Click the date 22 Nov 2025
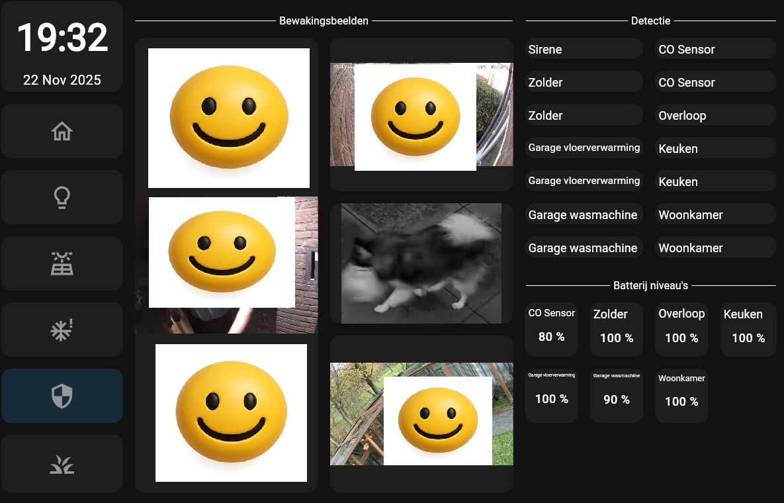 (62, 80)
